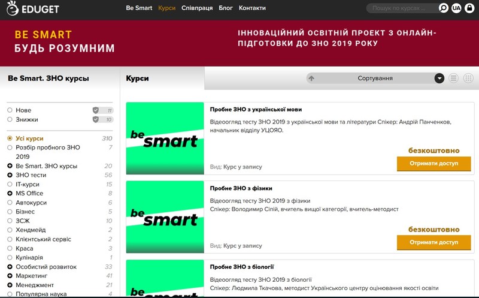Click the sort direction arrow icon
The width and height of the screenshot is (479, 298).
(311, 79)
